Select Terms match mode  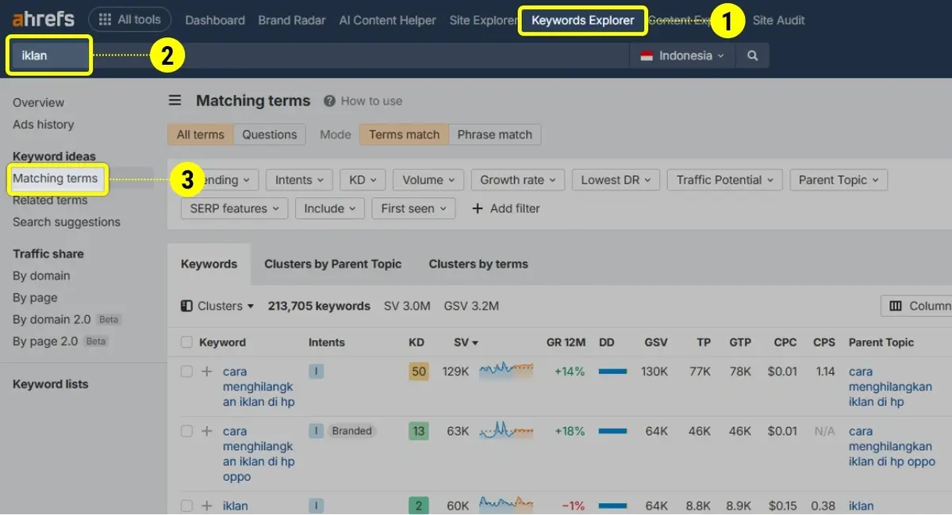point(404,135)
